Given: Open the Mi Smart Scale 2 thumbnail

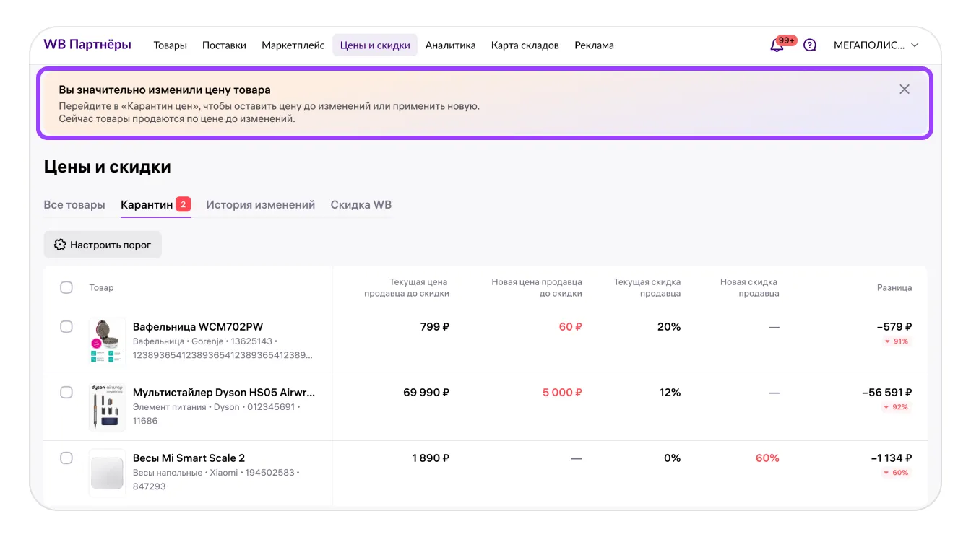Looking at the screenshot, I should pos(107,473).
